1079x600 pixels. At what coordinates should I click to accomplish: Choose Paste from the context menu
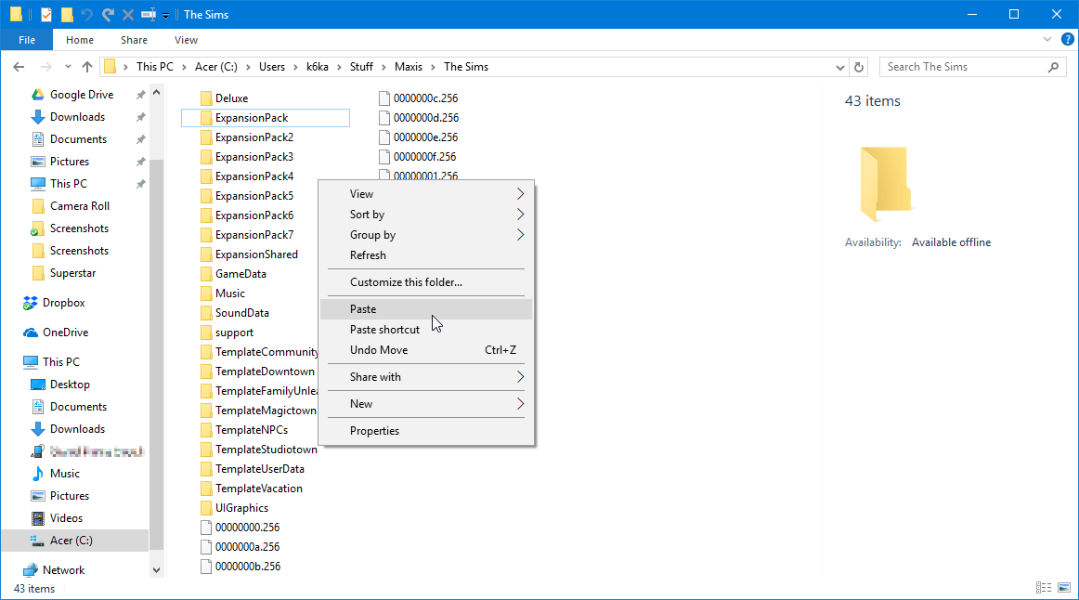pyautogui.click(x=363, y=309)
